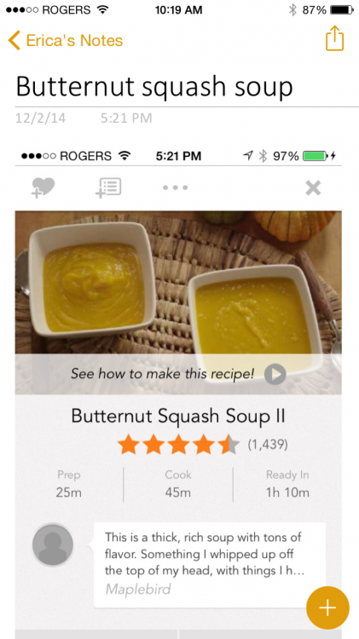
Task: Tap the star rating of the recipe
Action: (x=179, y=444)
